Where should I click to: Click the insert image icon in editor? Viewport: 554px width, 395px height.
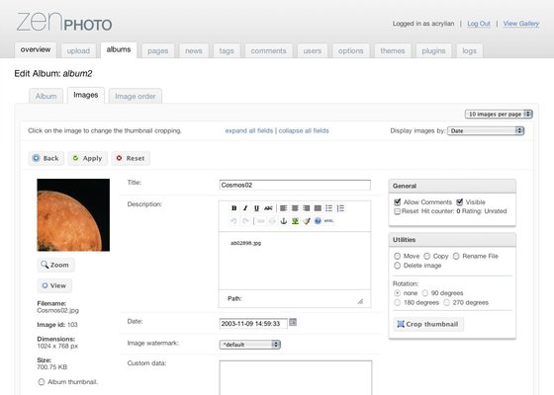(x=295, y=221)
